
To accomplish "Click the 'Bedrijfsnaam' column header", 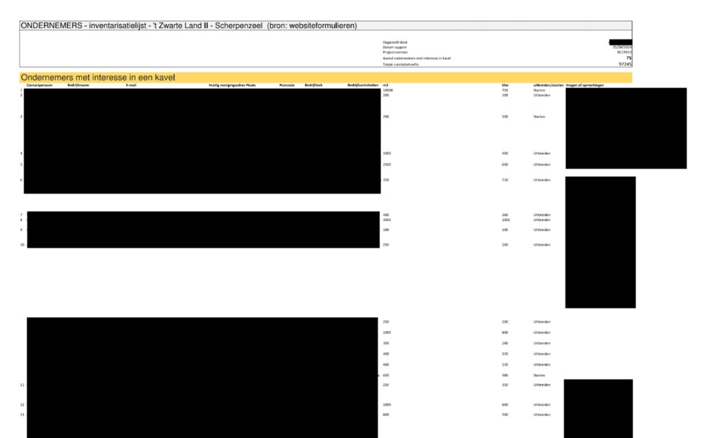I will (78, 85).
